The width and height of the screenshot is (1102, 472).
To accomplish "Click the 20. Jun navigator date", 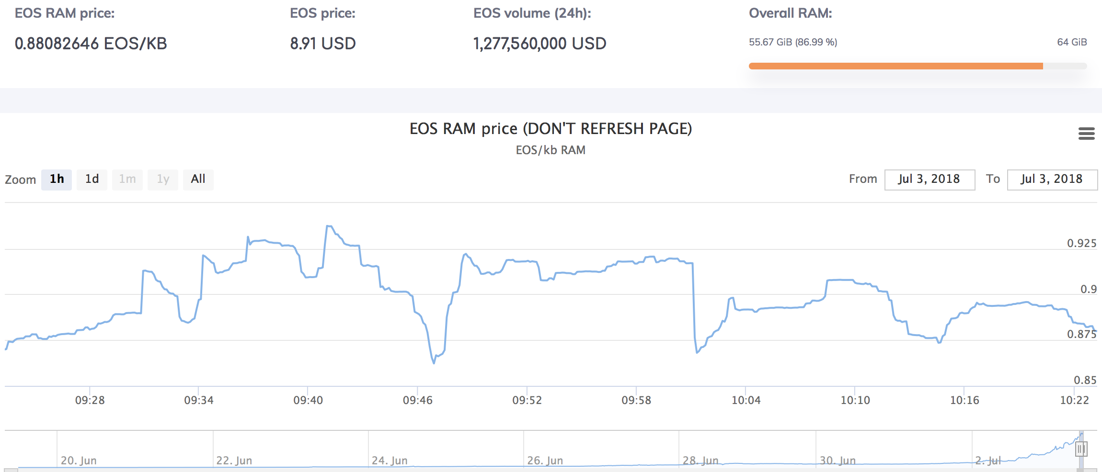I will point(79,461).
